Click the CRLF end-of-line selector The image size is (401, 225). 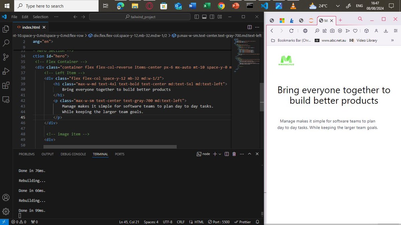(x=180, y=222)
